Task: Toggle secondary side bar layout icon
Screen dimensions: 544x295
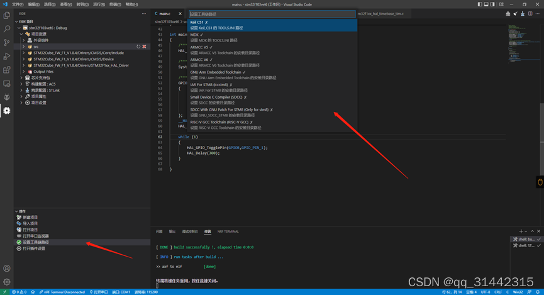Action: 492,4
